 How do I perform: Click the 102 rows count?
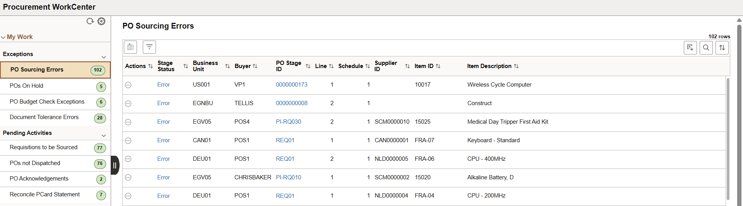coord(719,36)
